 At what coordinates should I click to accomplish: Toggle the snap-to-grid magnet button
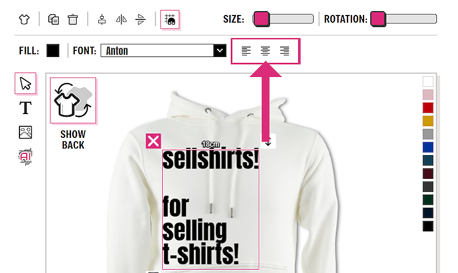point(170,19)
